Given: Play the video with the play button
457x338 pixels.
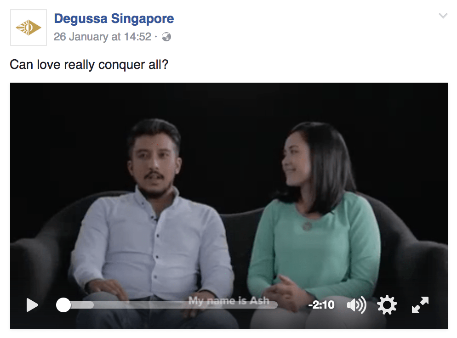Looking at the screenshot, I should click(x=32, y=305).
